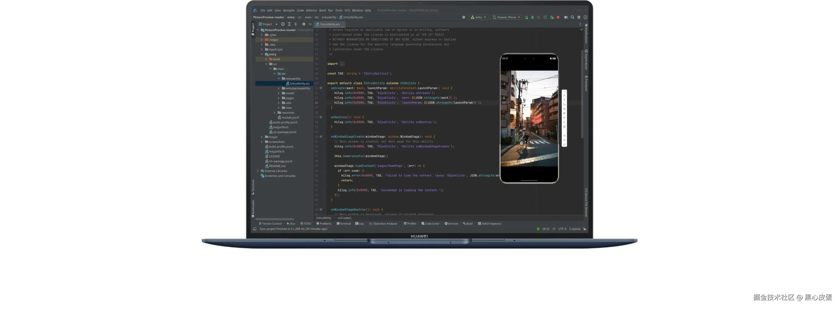Screen dimensions: 840x309
Task: Select module.json5 file in project tree
Action: (290, 118)
